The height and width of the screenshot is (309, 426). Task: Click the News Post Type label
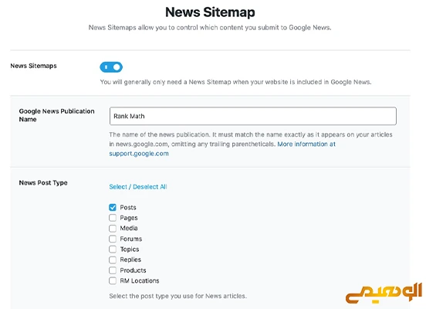pyautogui.click(x=43, y=183)
